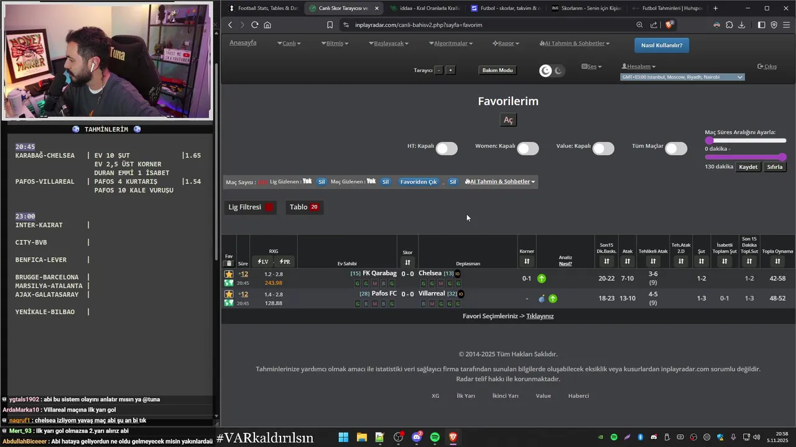Go to Anasayfa menu item

point(243,43)
